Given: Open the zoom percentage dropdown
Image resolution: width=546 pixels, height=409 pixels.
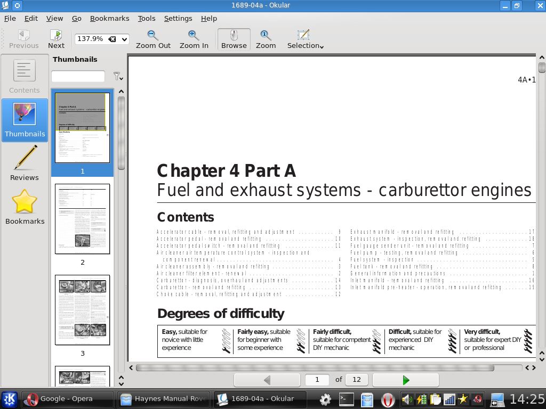Looking at the screenshot, I should tap(124, 39).
